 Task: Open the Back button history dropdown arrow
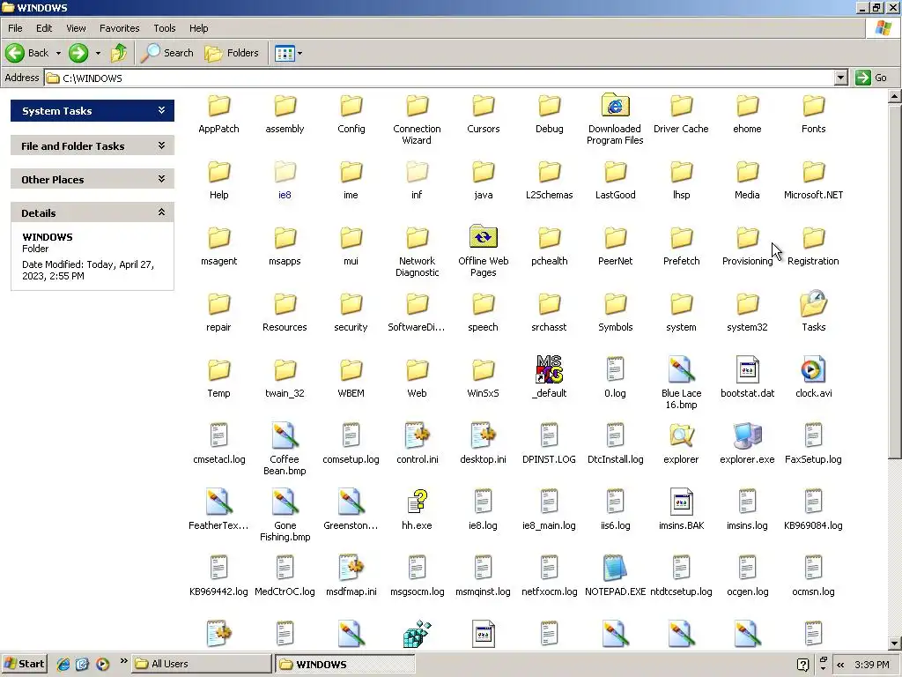pyautogui.click(x=58, y=53)
